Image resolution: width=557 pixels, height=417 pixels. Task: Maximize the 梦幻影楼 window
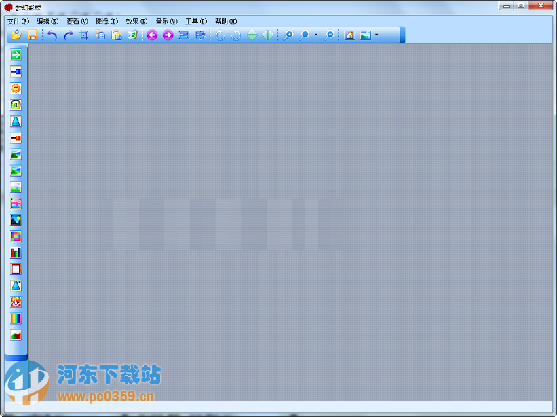[x=521, y=5]
